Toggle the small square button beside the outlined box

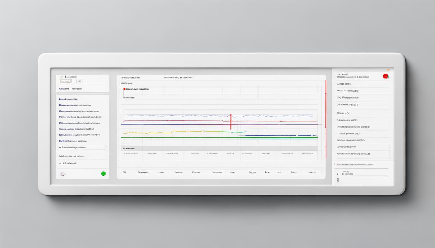pyautogui.click(x=80, y=81)
